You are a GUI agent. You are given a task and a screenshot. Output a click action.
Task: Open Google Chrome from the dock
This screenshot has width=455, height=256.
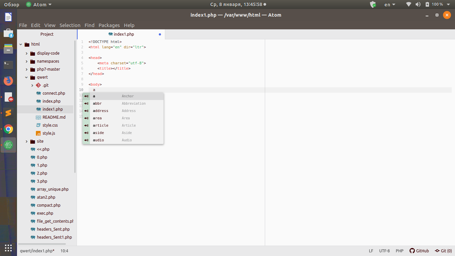tap(8, 129)
